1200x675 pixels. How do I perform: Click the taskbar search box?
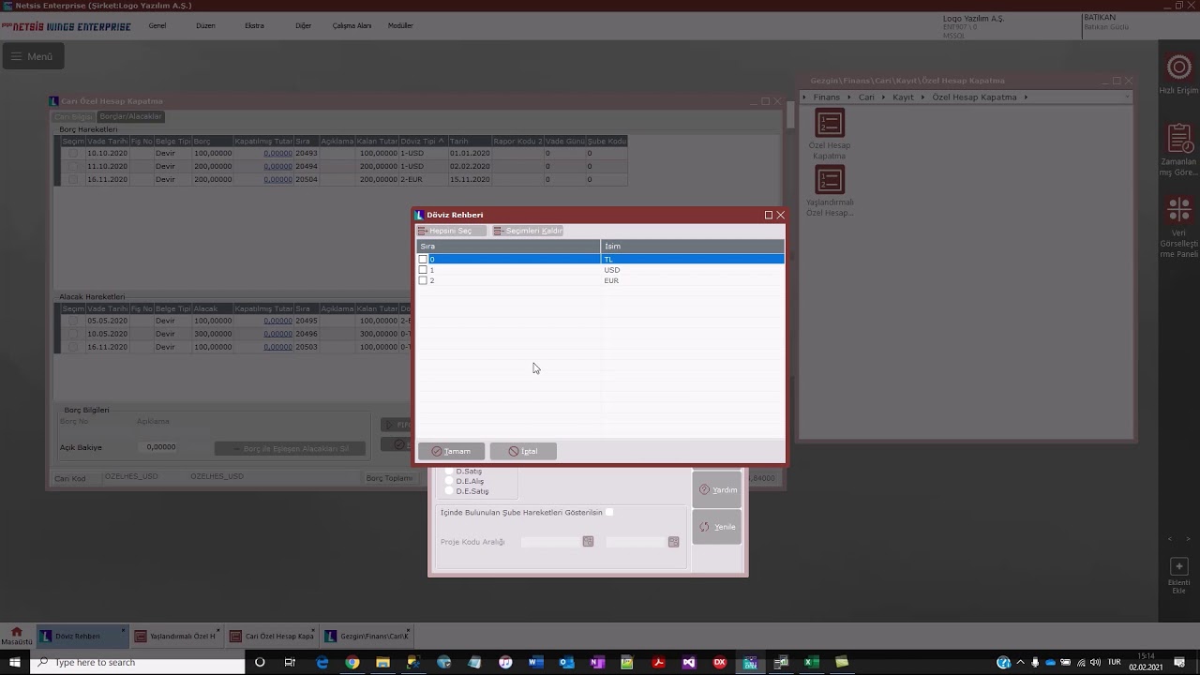pyautogui.click(x=138, y=663)
